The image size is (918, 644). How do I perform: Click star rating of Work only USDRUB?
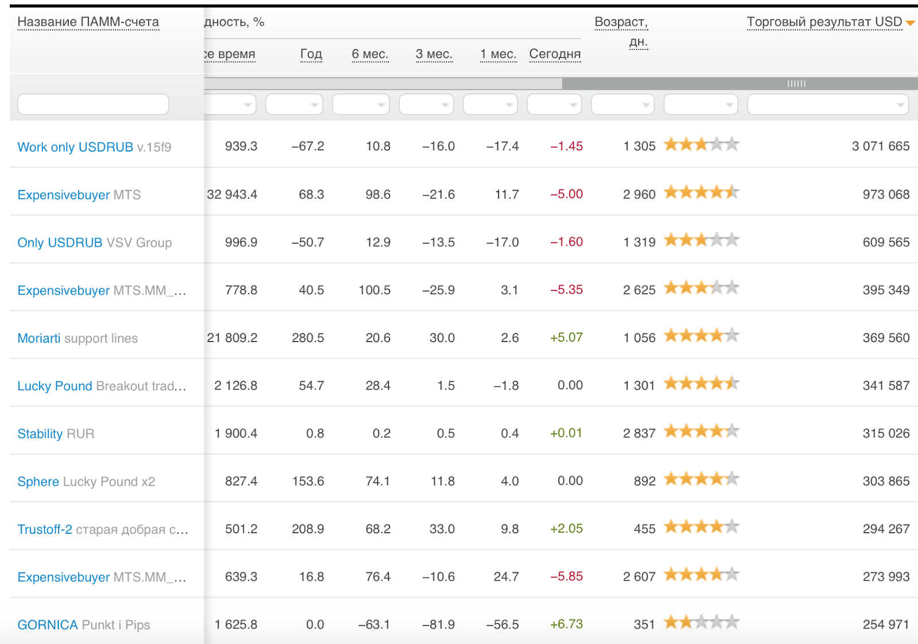pyautogui.click(x=701, y=145)
